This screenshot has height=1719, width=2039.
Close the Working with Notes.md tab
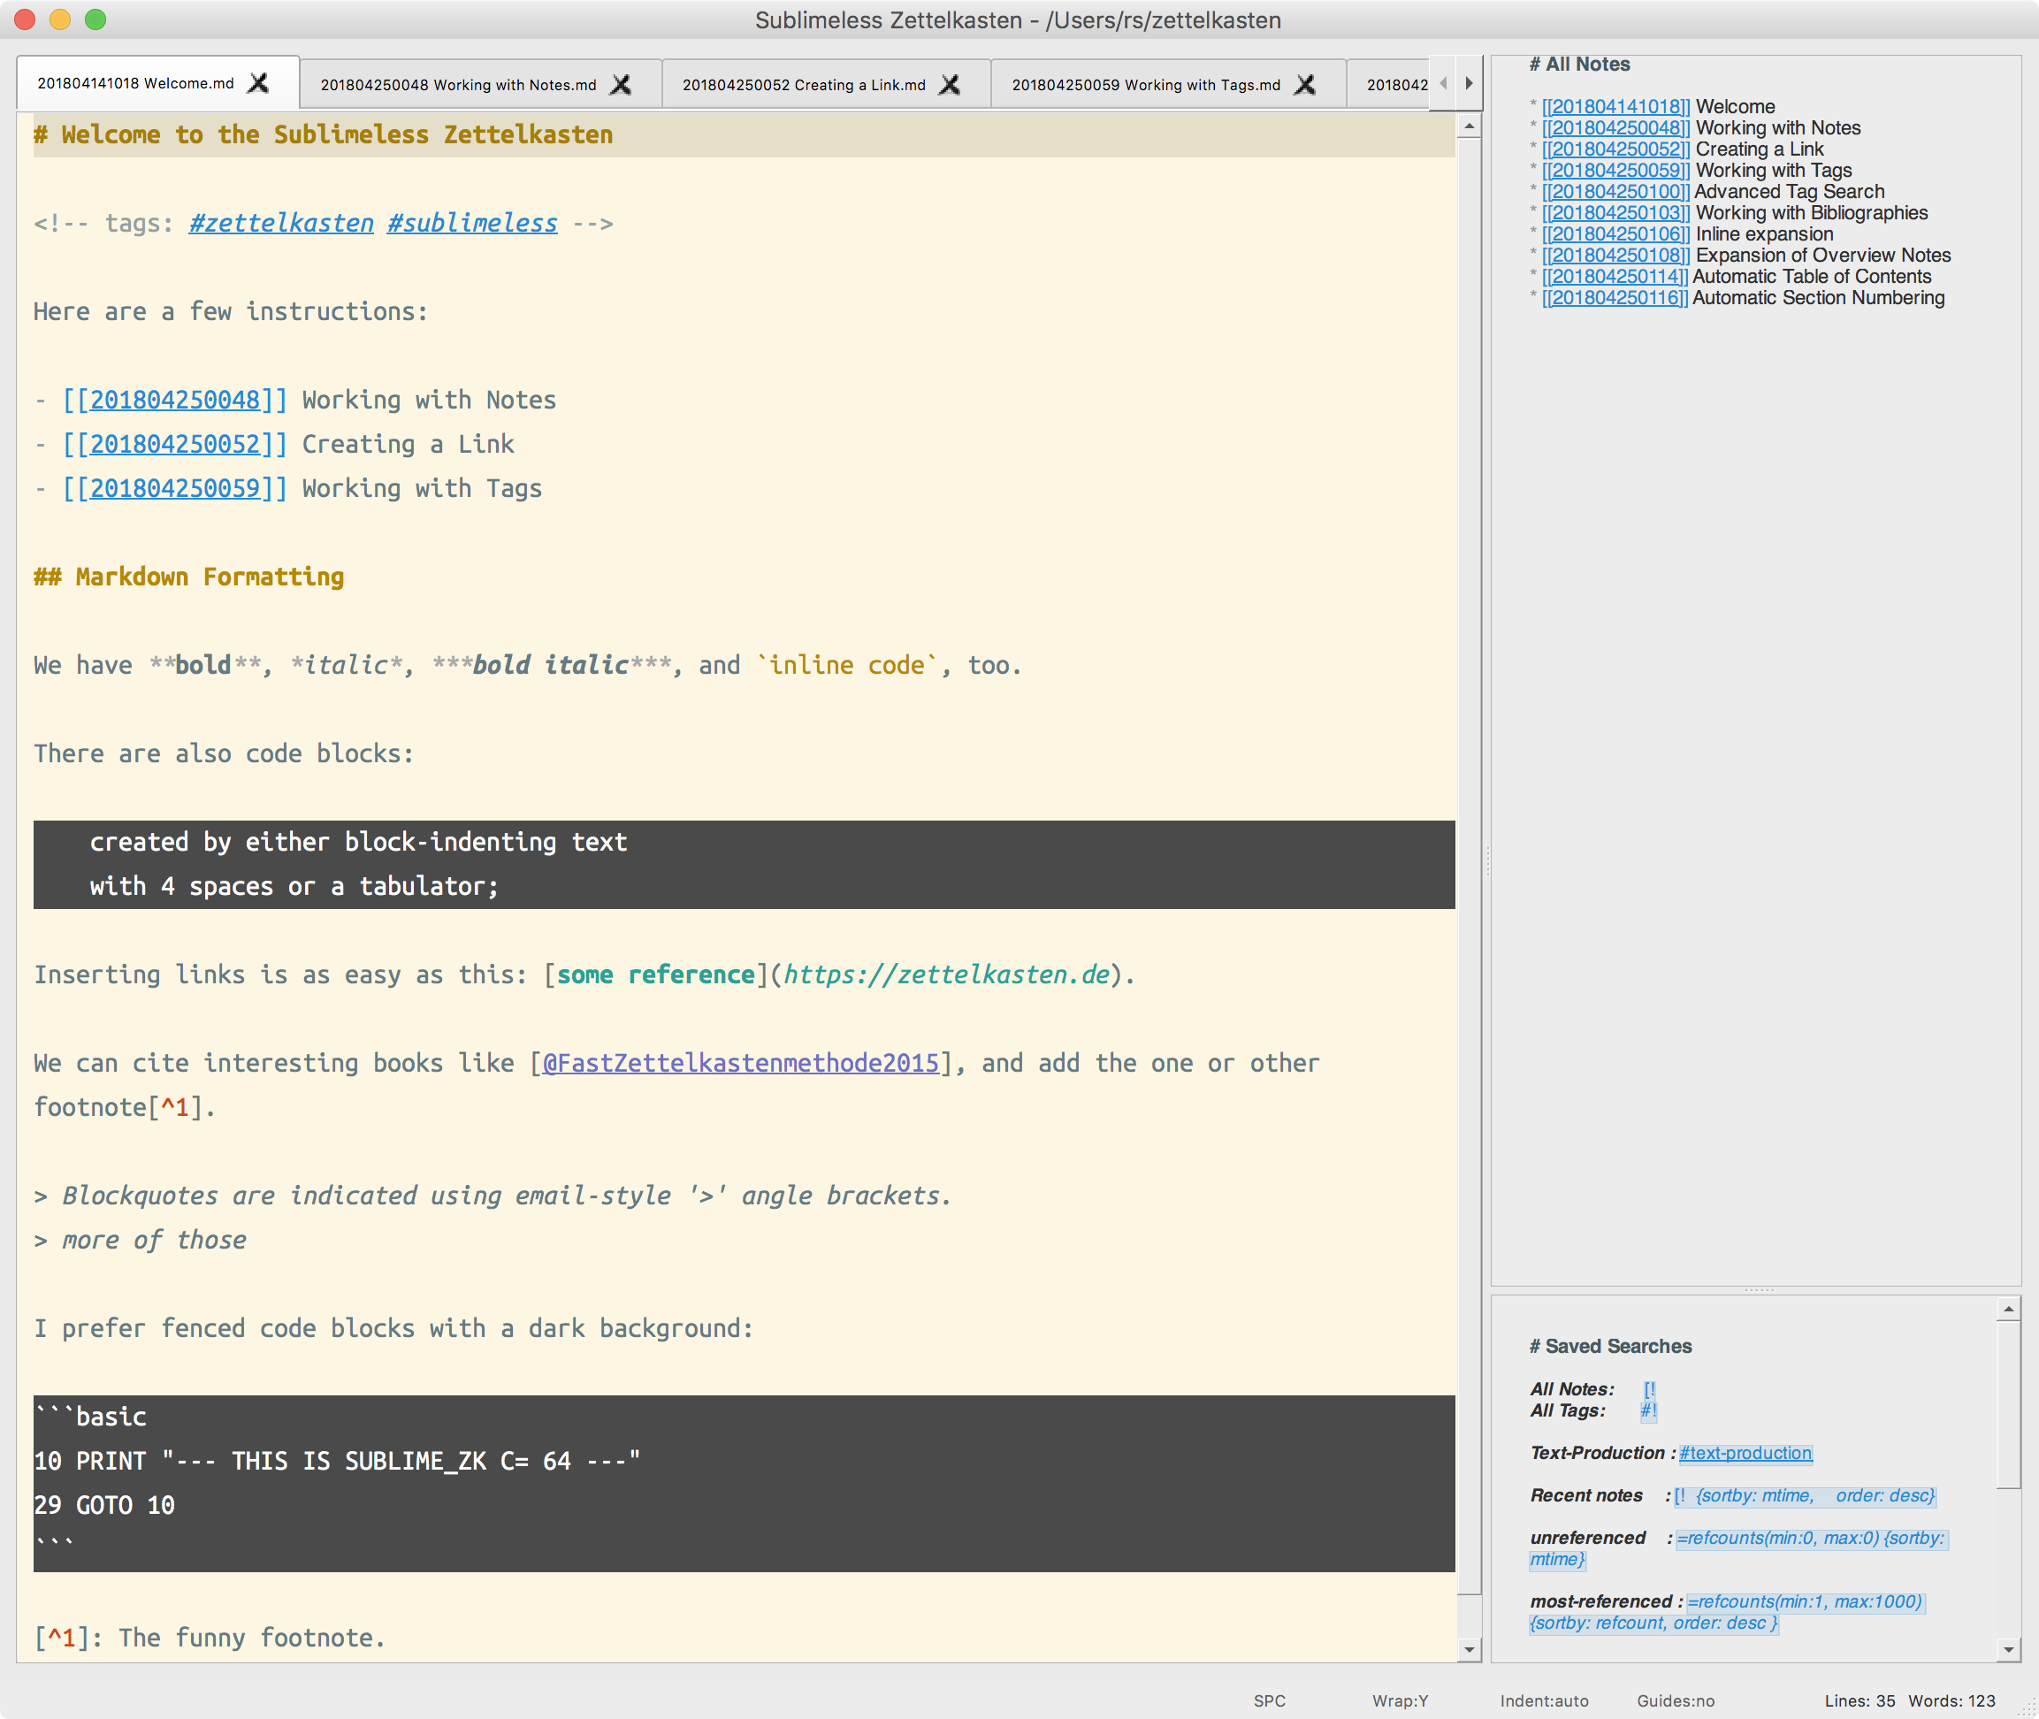(x=621, y=86)
